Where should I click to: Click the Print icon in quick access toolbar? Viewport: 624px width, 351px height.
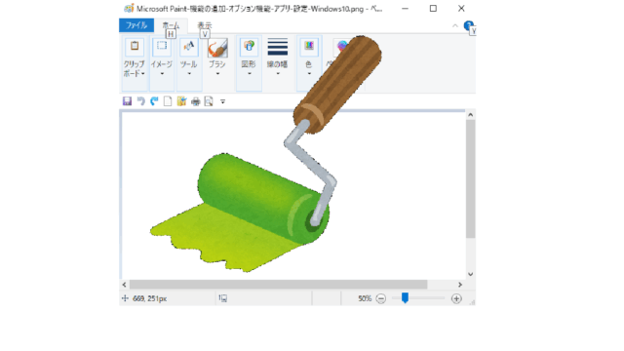coord(195,101)
